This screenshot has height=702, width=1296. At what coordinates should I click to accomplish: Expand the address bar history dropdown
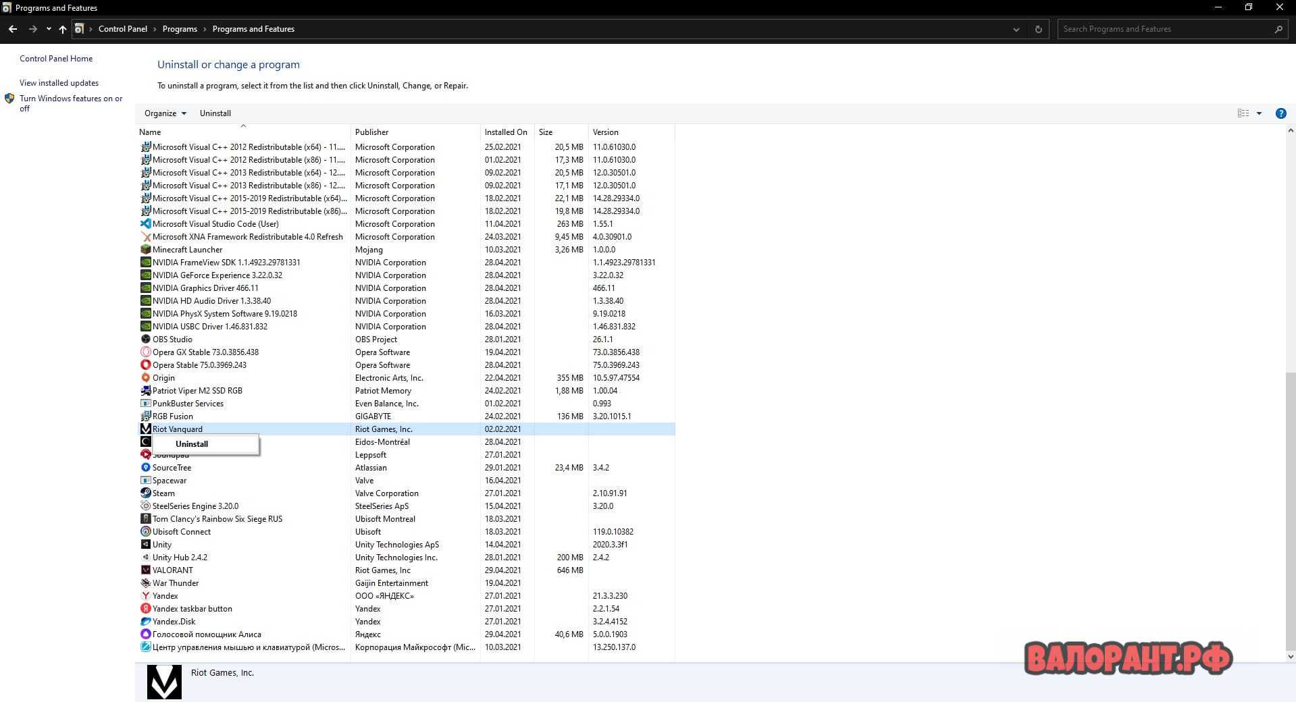point(1016,29)
